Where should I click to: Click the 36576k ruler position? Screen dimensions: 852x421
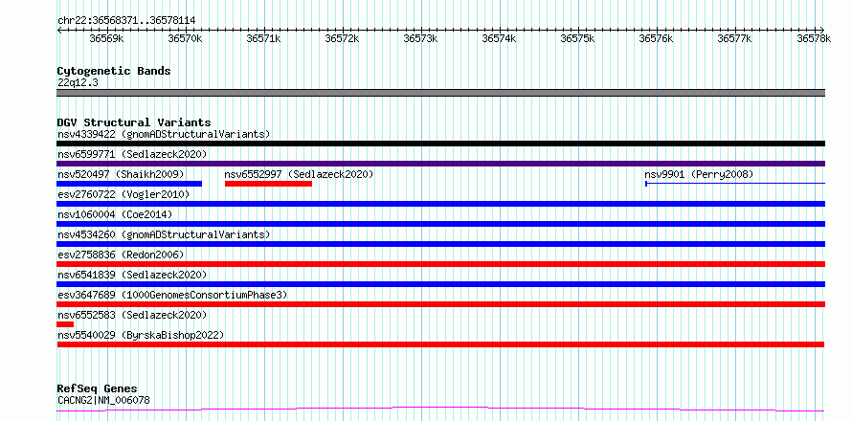coord(657,38)
